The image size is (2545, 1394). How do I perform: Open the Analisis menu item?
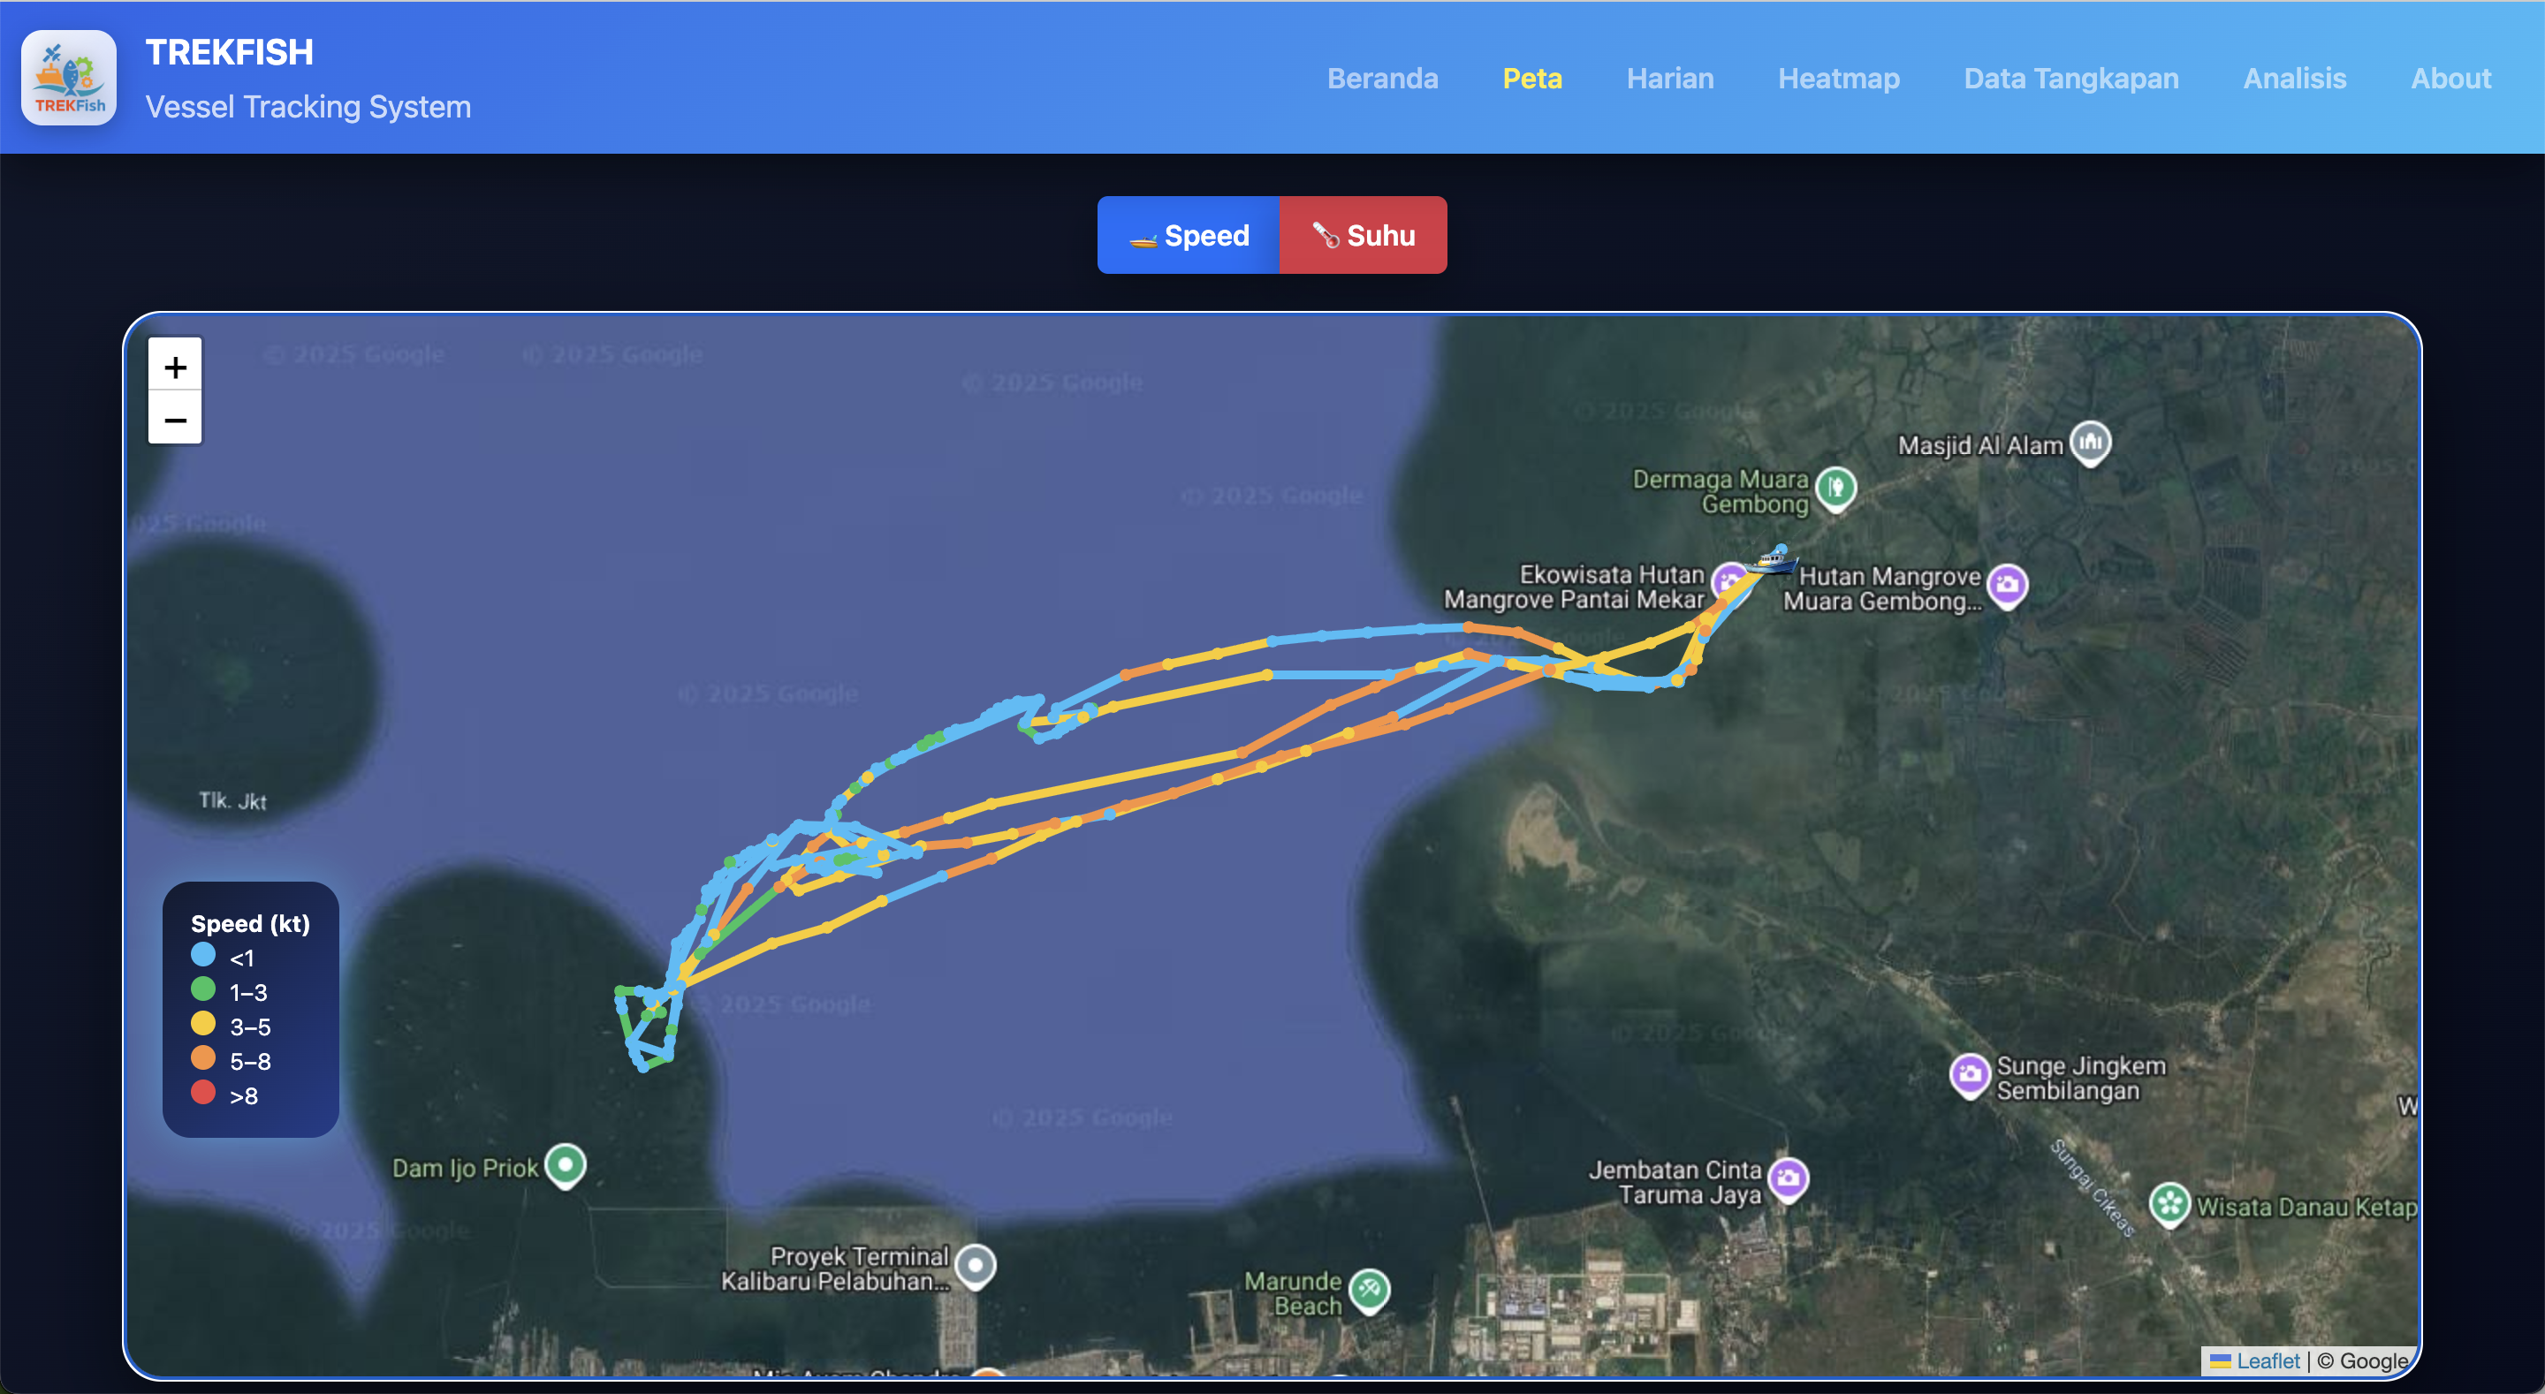(2294, 78)
